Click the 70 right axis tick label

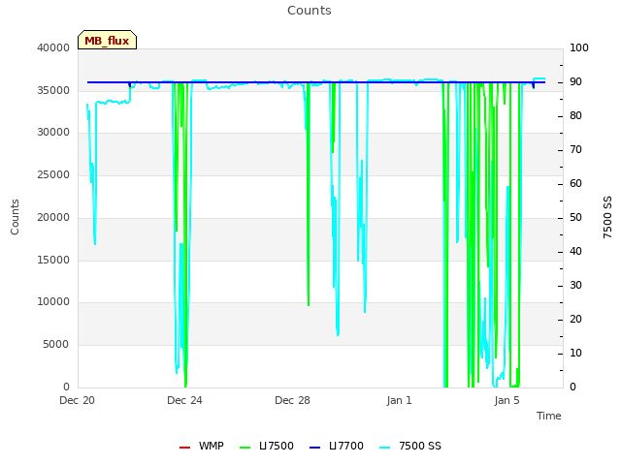tap(575, 150)
